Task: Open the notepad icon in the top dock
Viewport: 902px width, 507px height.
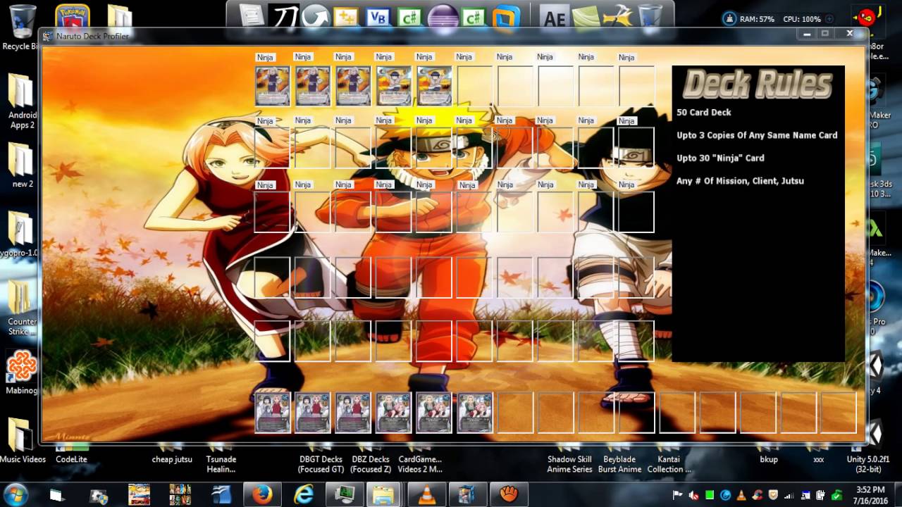Action: tap(252, 15)
